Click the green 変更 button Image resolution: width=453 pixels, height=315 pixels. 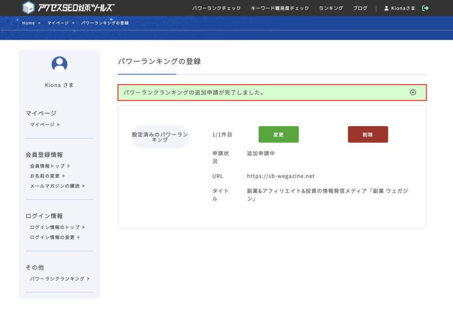pyautogui.click(x=278, y=134)
